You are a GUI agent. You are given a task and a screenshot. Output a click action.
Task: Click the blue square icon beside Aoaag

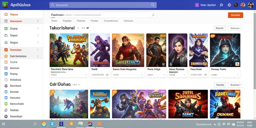point(6,74)
